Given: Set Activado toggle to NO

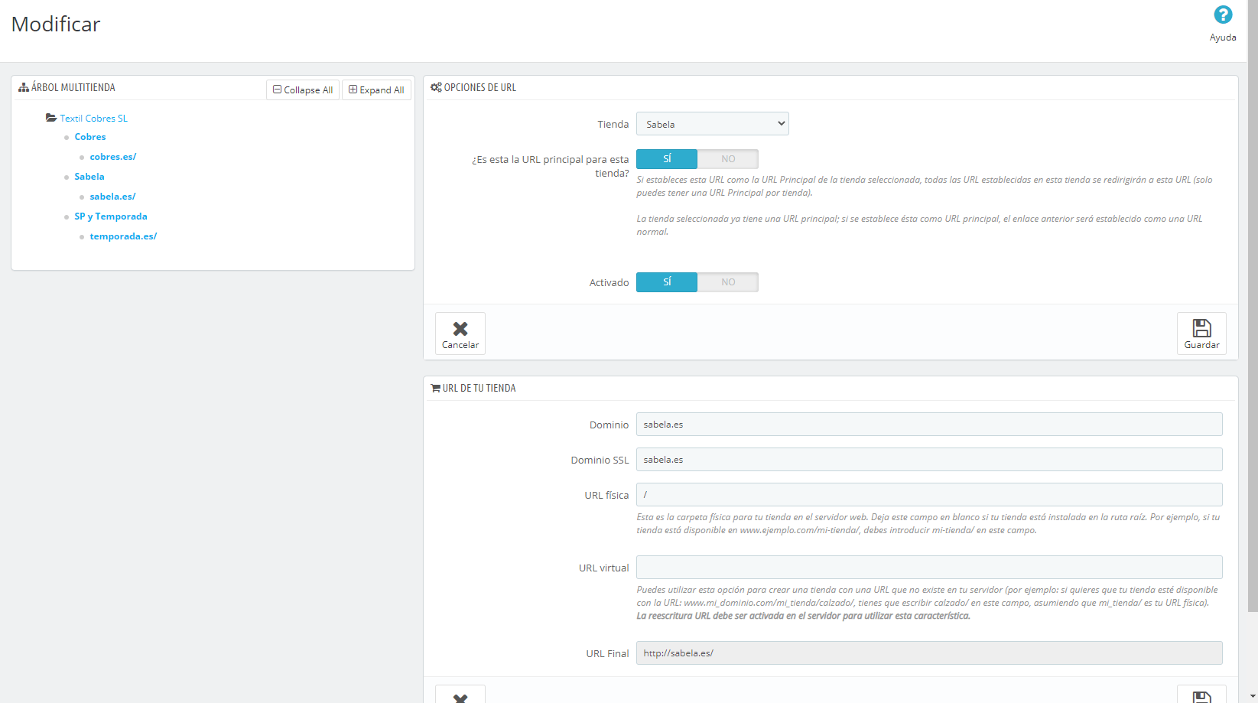Looking at the screenshot, I should 728,282.
